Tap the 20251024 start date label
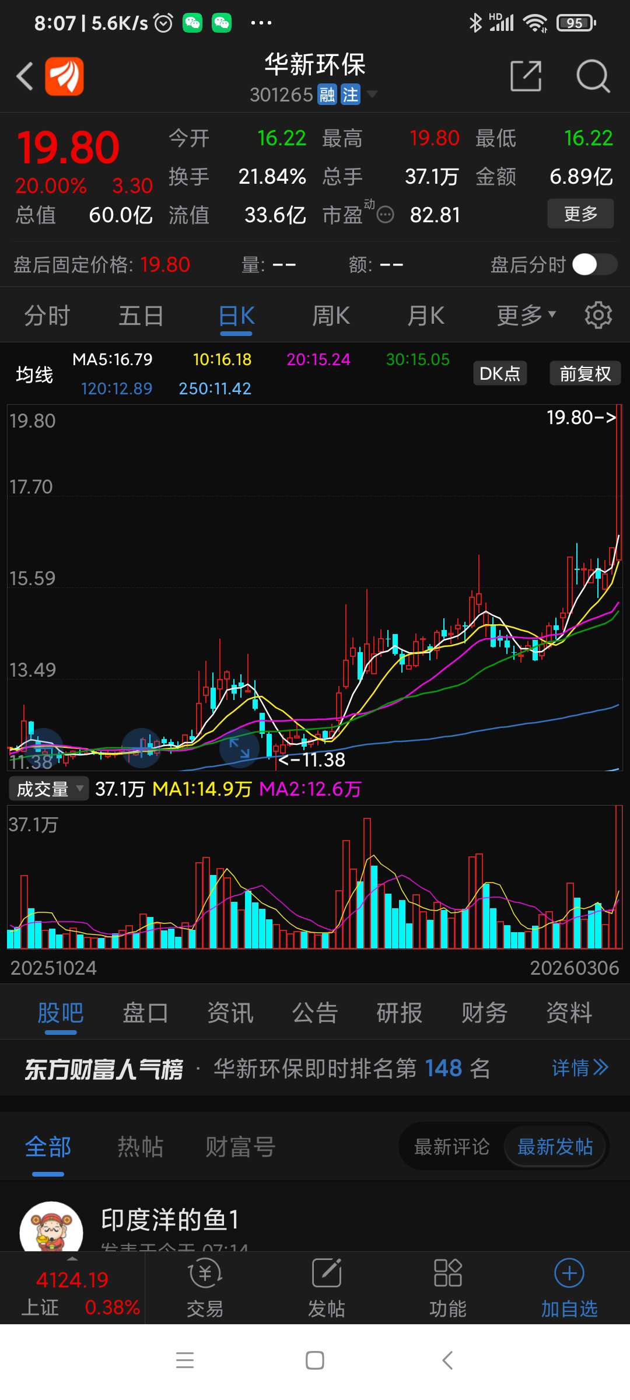The width and height of the screenshot is (630, 1400). (x=54, y=968)
